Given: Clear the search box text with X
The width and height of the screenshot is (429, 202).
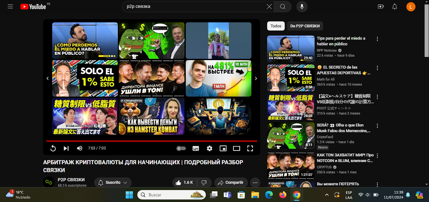Looking at the screenshot, I should [269, 7].
